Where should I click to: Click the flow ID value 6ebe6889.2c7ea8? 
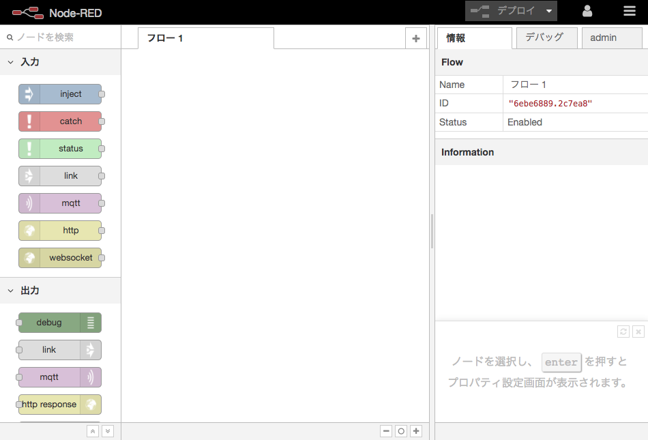[550, 103]
